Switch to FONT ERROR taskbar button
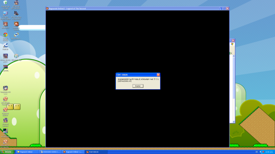 96,152
